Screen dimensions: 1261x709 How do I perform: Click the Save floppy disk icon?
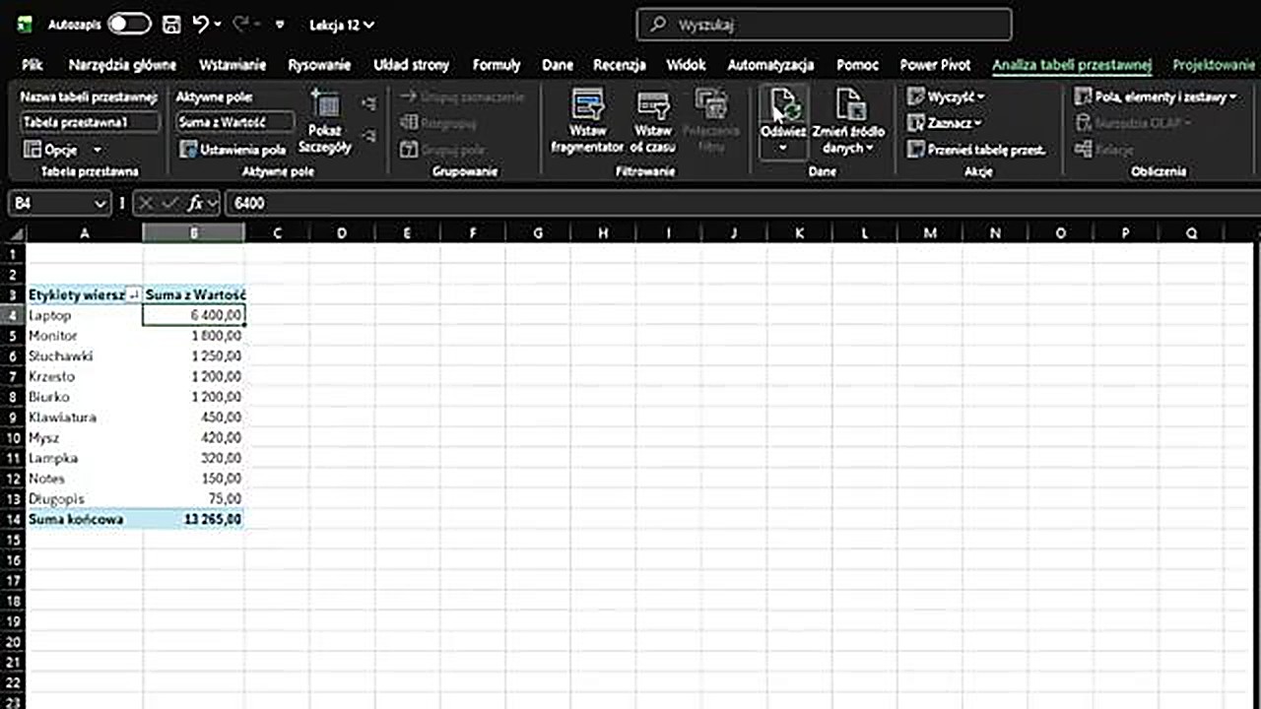tap(170, 25)
